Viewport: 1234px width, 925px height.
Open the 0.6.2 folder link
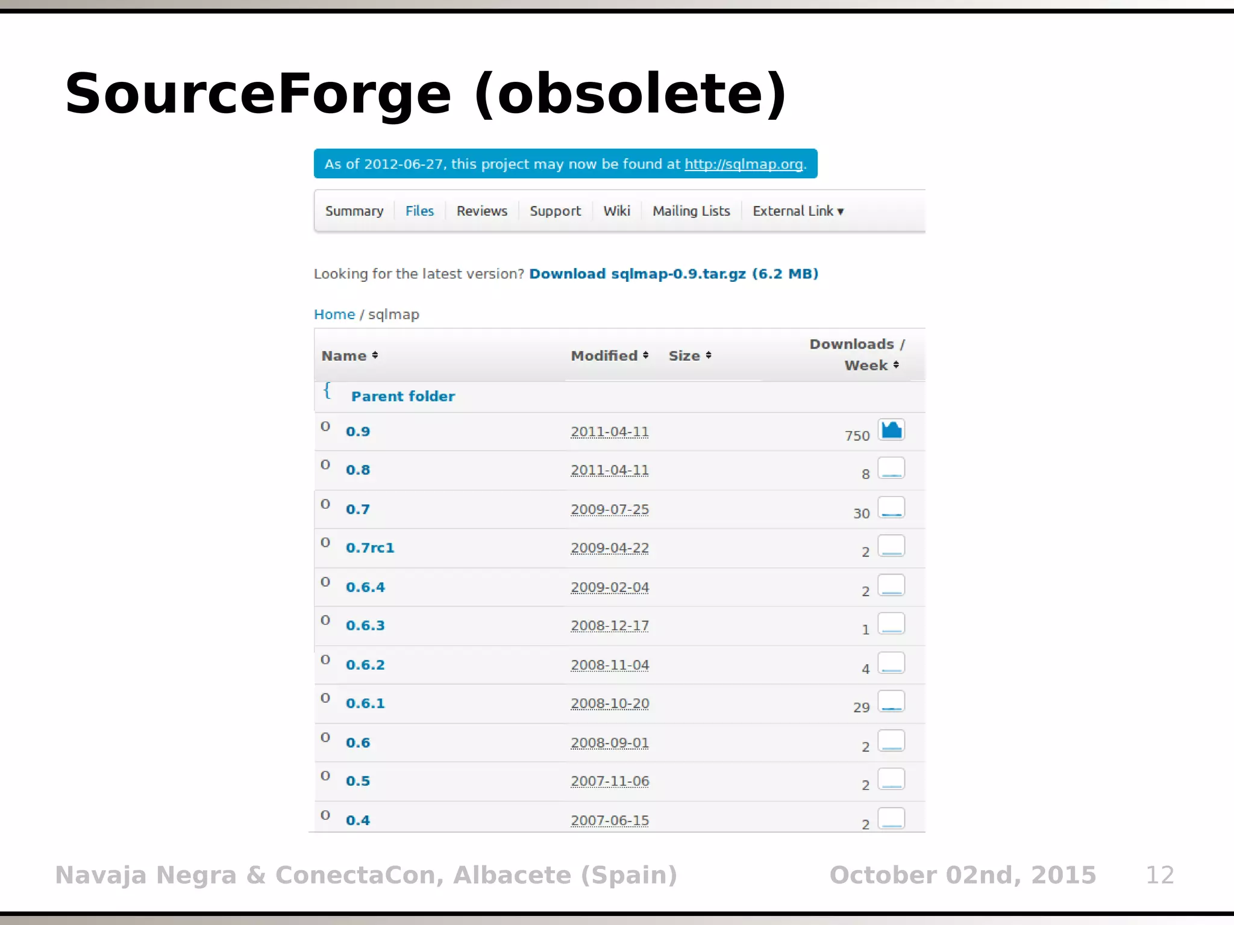point(365,665)
